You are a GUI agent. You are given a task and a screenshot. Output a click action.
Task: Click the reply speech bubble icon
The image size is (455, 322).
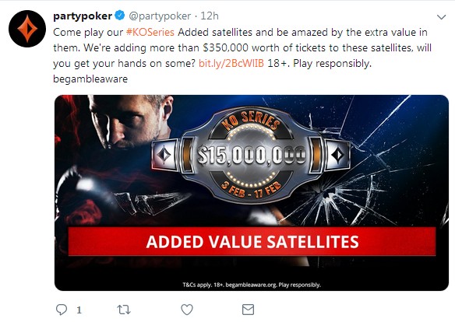point(62,310)
